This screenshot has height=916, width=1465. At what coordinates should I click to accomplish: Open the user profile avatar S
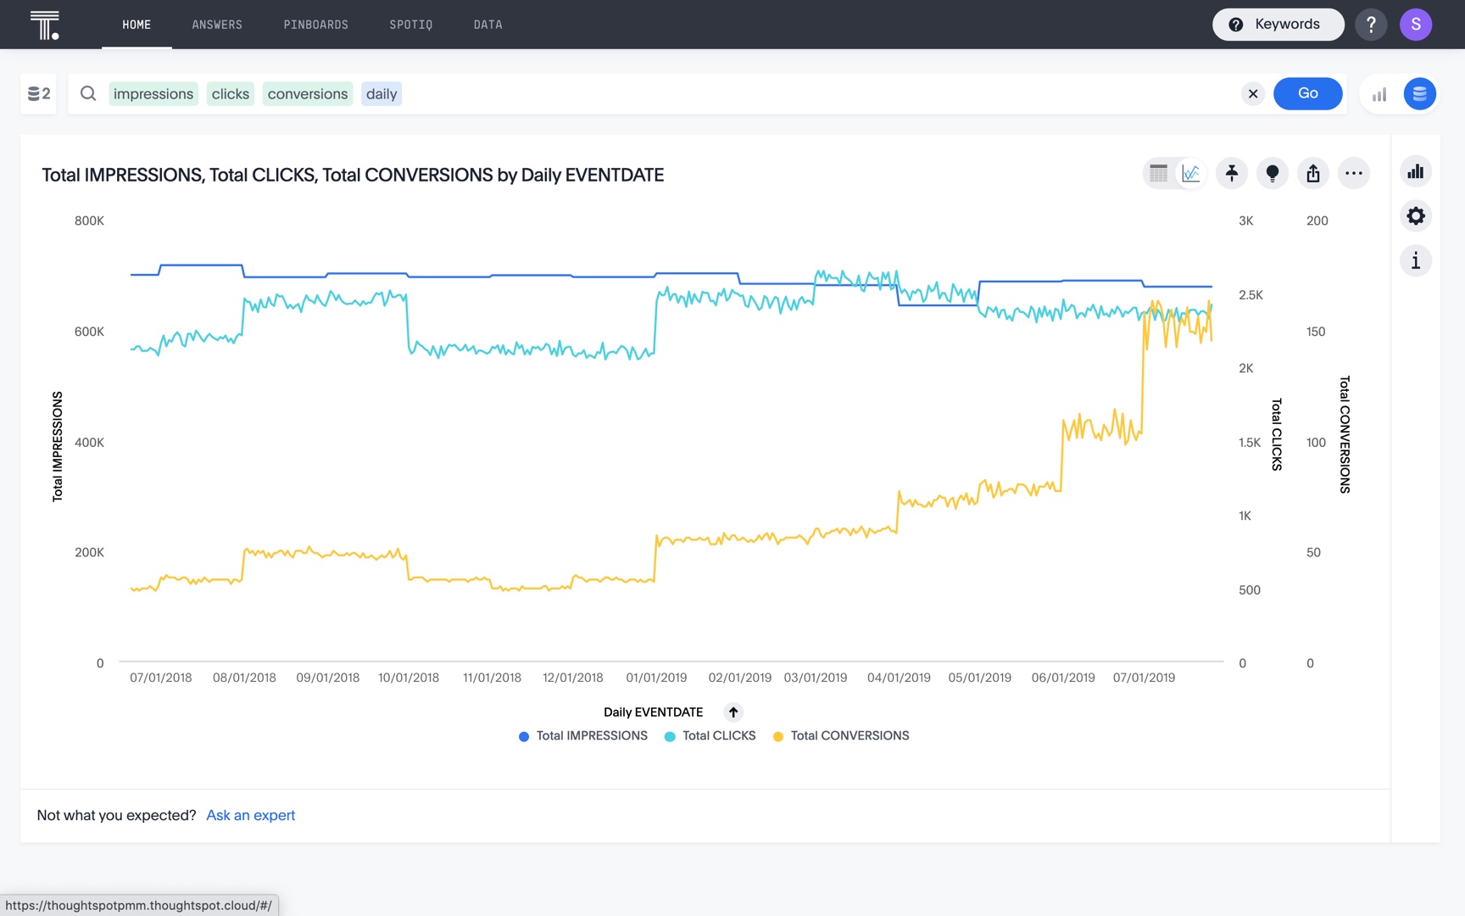(x=1416, y=25)
